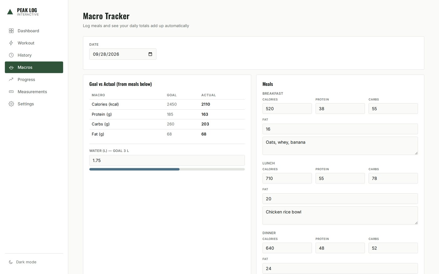Click the calories goal value 2450
This screenshot has width=439, height=274.
(172, 104)
